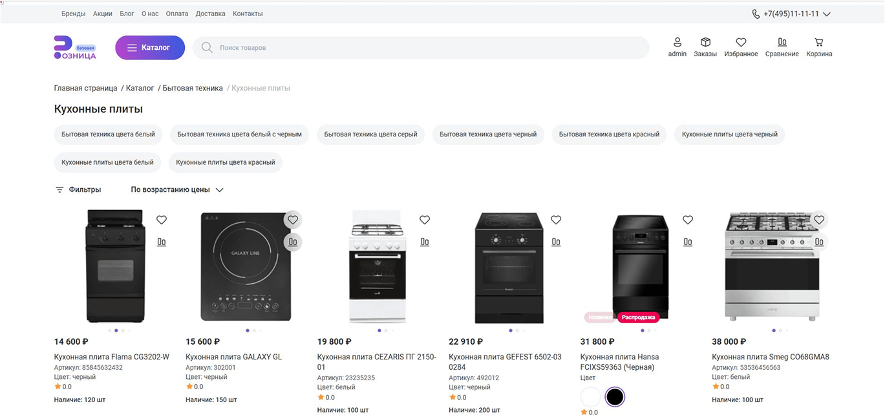Screen dimensions: 885x417
Task: Select tag Бытовая техника цвета серый
Action: pos(370,134)
